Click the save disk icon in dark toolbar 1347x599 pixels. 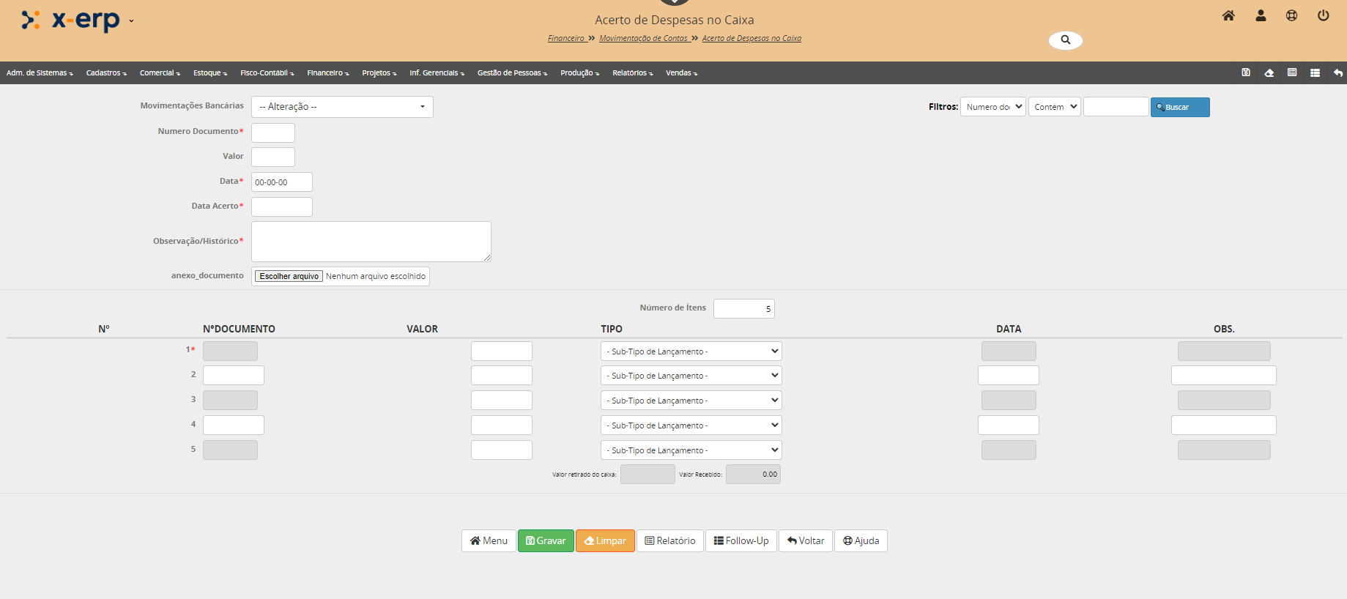click(x=1246, y=72)
